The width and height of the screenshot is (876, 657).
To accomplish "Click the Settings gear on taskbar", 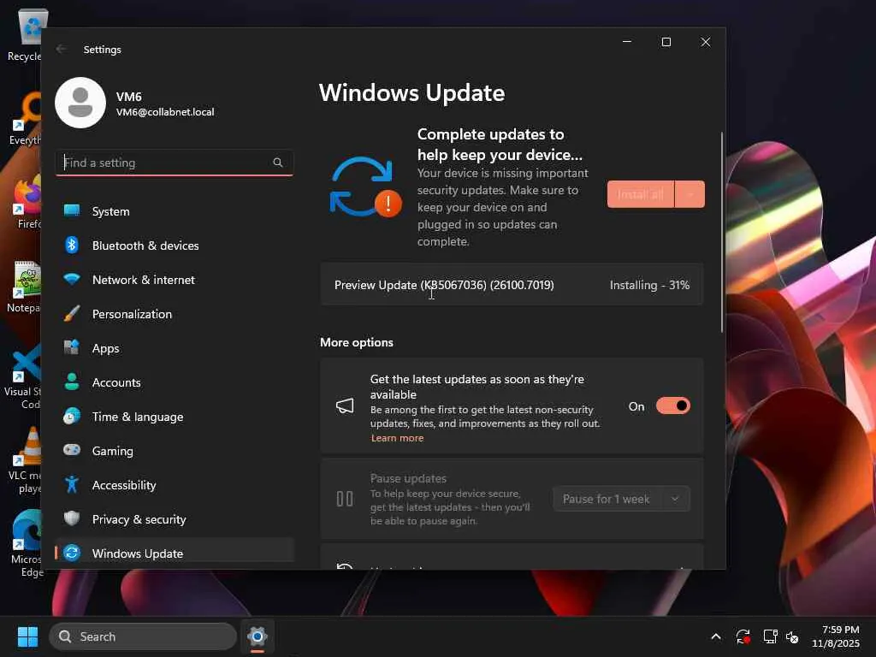I will (x=257, y=636).
